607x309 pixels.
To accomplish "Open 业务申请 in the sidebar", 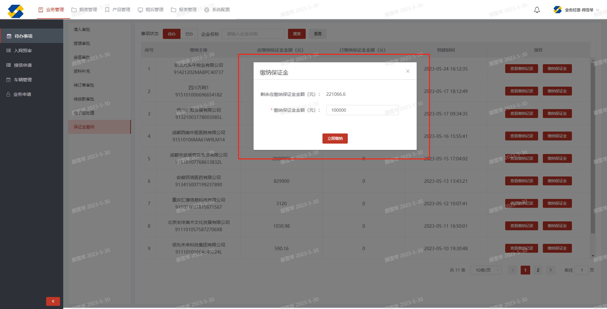I will pos(22,94).
